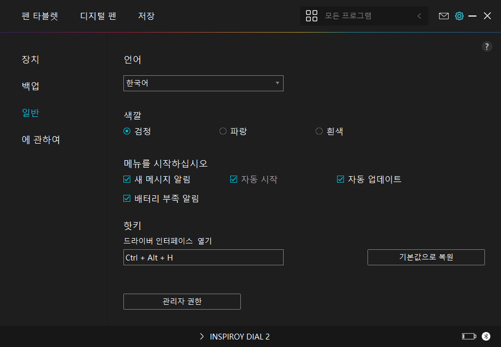This screenshot has height=347, width=501.
Task: Click the four-squares program grid icon
Action: pyautogui.click(x=311, y=16)
